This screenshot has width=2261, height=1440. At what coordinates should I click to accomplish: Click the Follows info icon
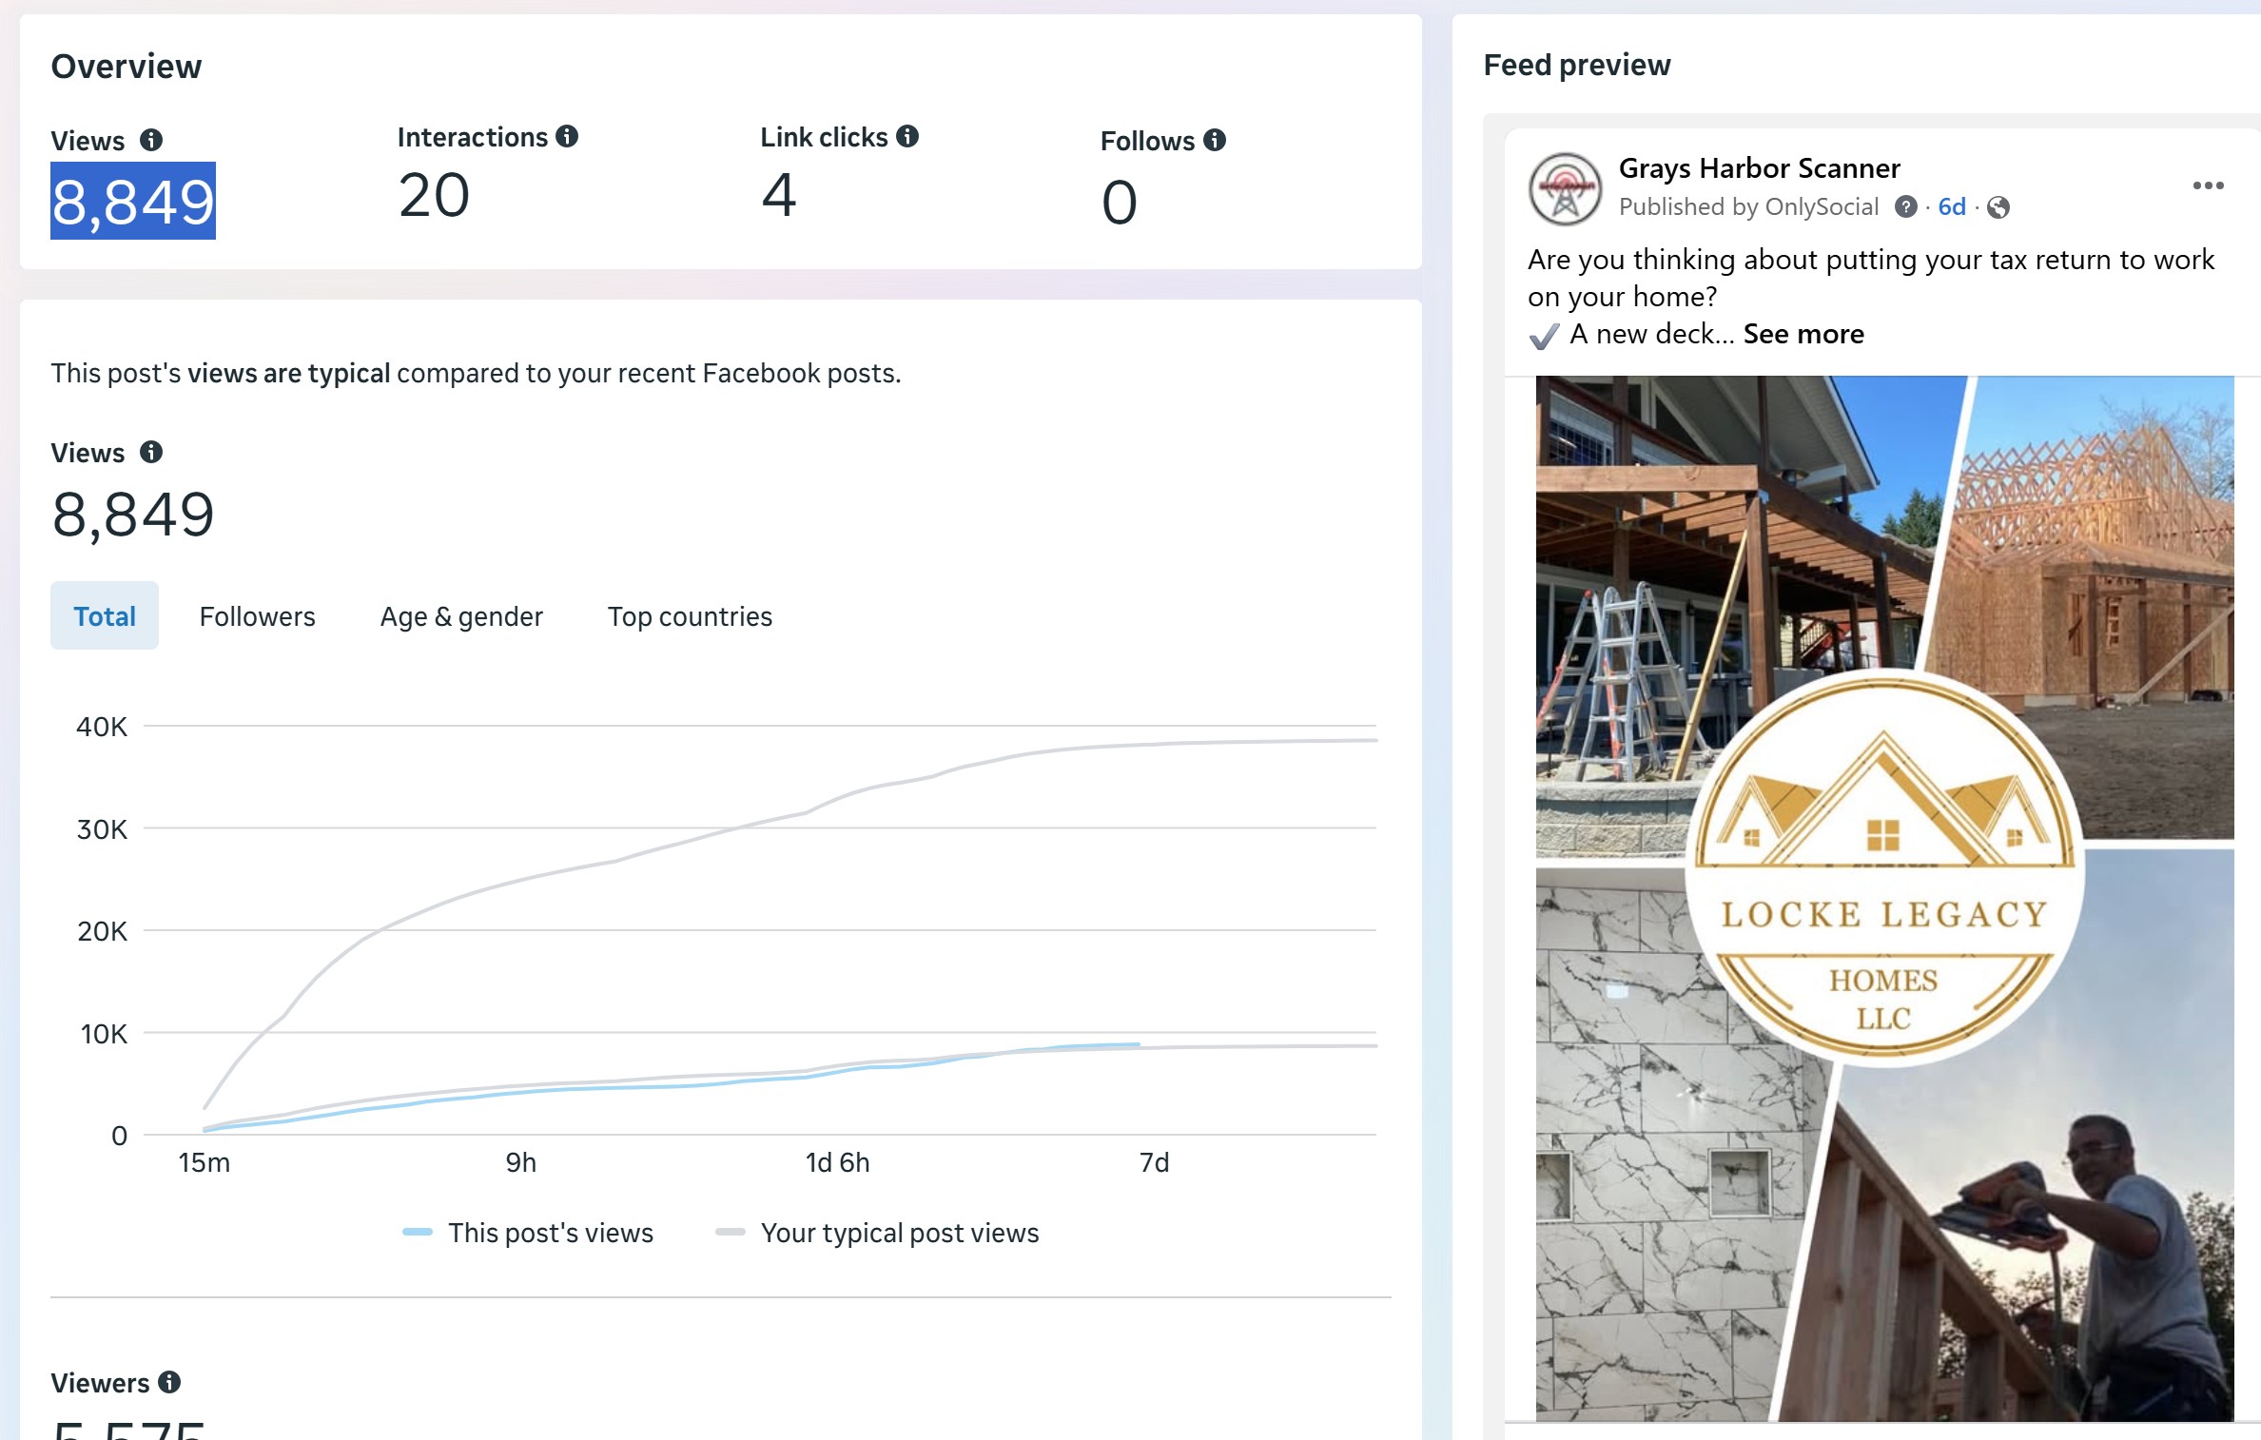[x=1215, y=141]
